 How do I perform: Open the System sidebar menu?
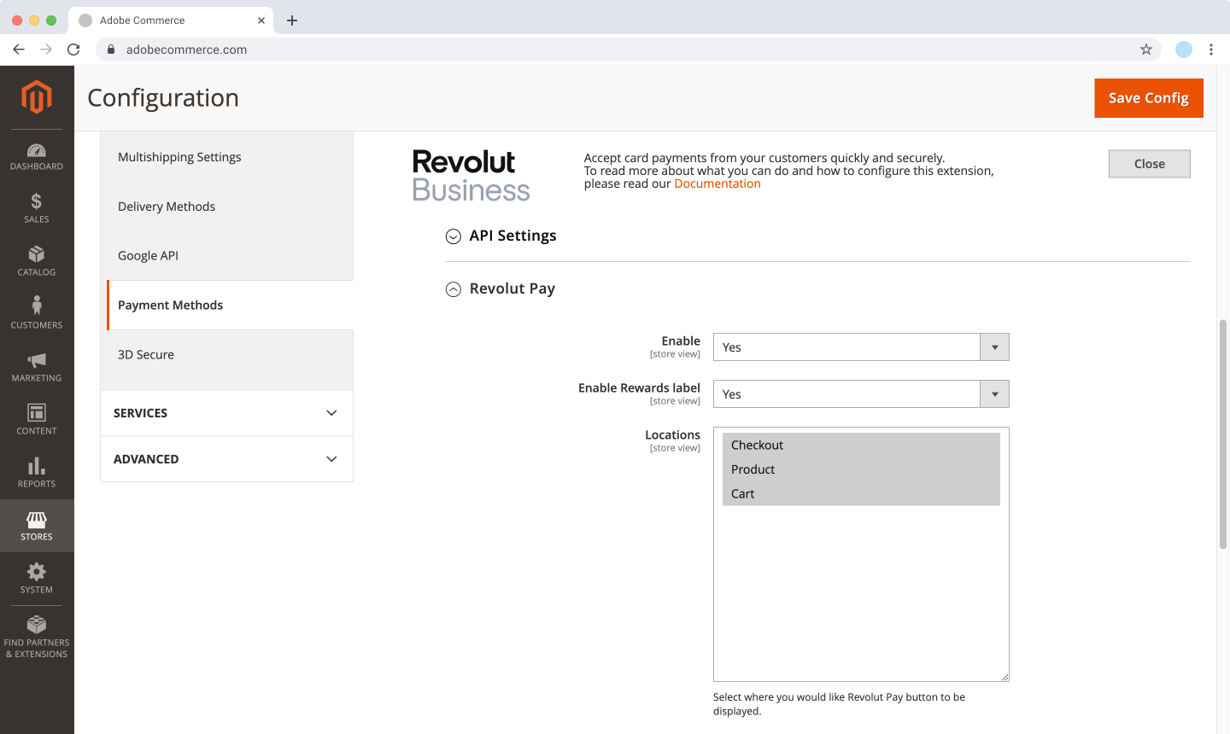37,579
